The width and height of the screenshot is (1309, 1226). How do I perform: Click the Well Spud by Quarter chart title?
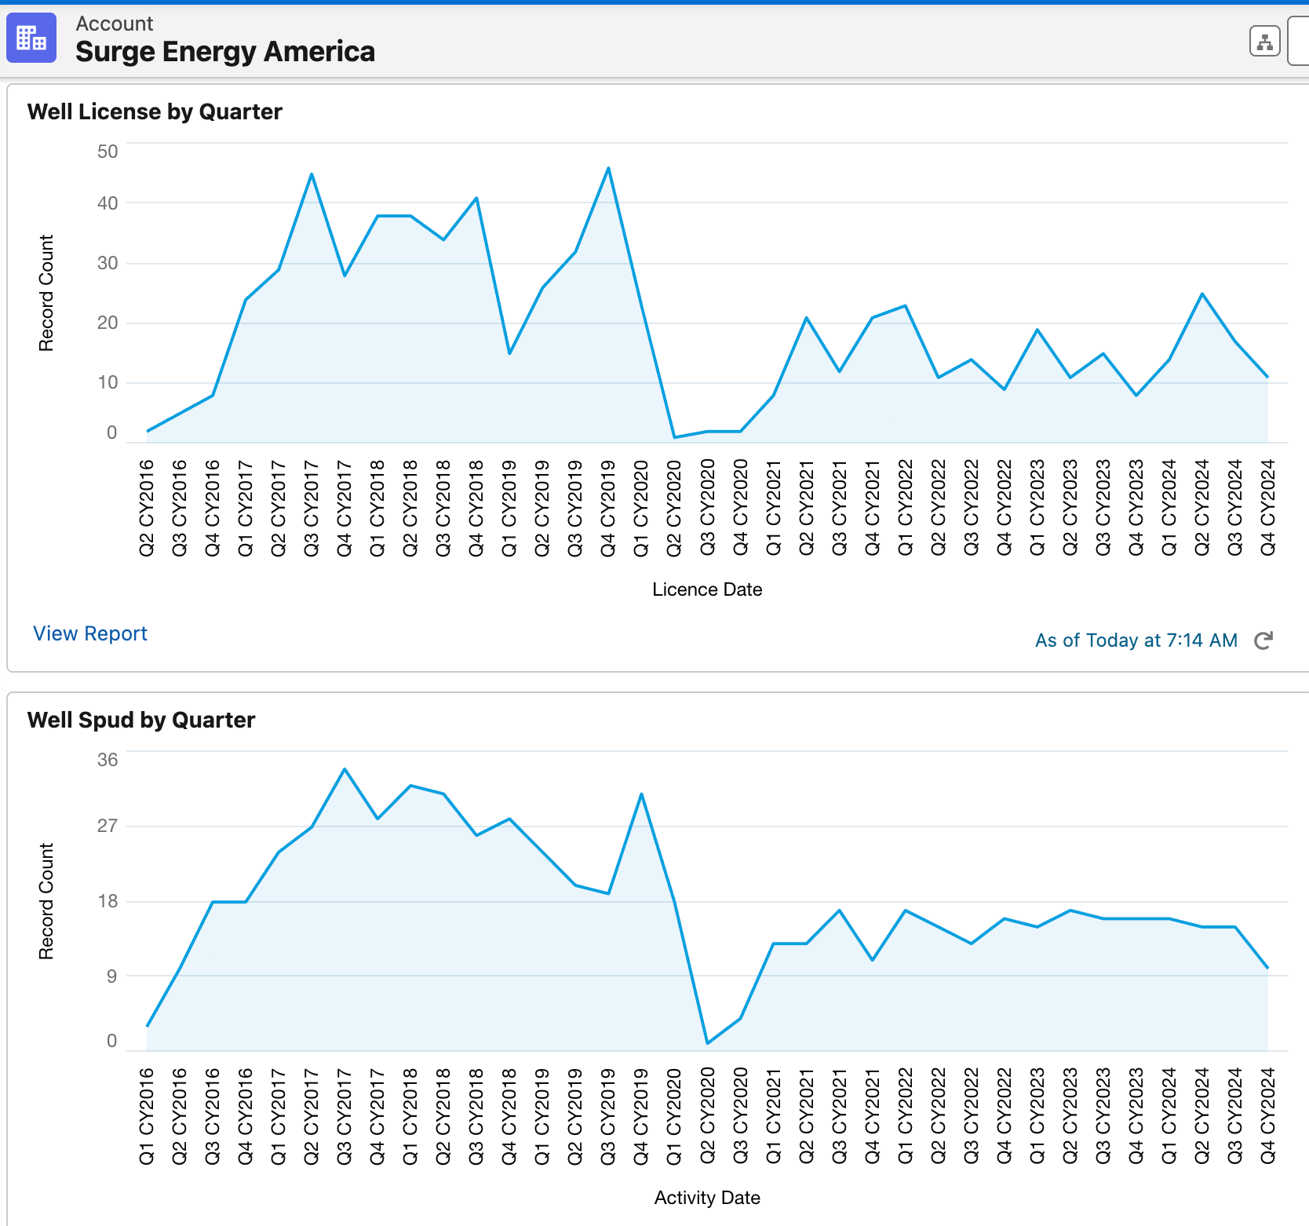coord(141,720)
